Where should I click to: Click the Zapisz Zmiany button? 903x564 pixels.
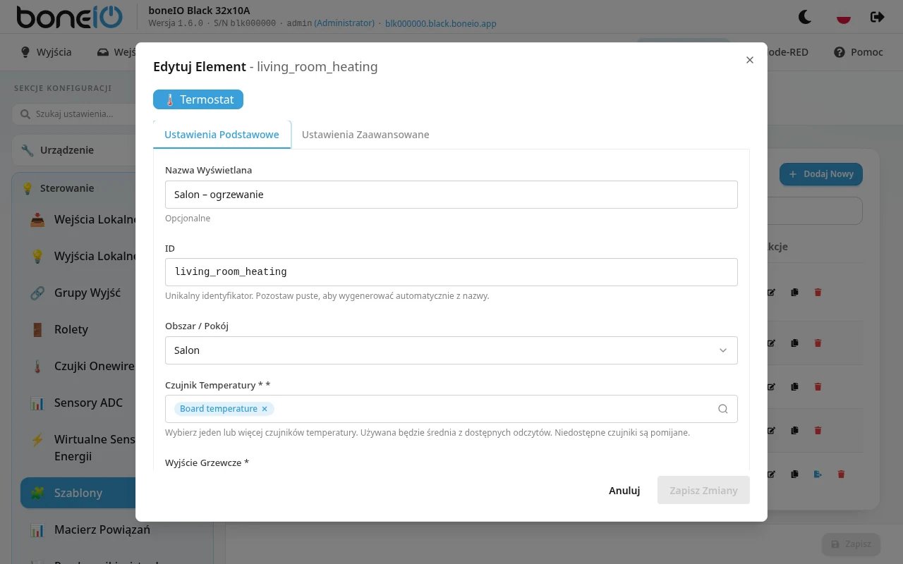[703, 490]
